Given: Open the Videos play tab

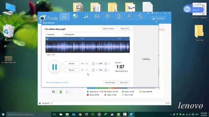Looking at the screenshot, I should tap(107, 16).
